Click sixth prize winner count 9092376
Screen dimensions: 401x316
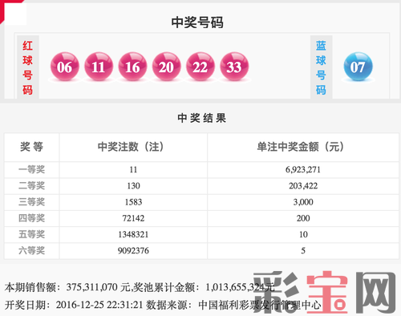[133, 250]
